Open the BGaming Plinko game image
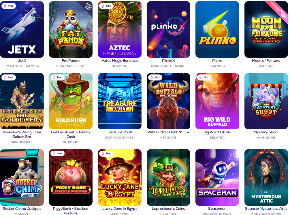Viewport: 290px width, 215px height. (x=217, y=30)
